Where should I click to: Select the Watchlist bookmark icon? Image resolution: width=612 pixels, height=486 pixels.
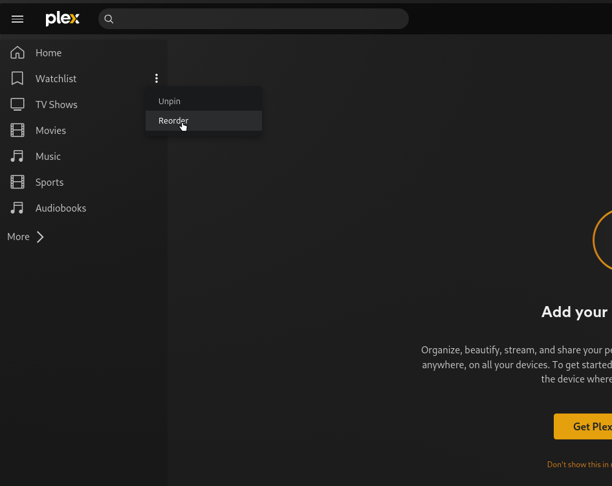tap(17, 78)
